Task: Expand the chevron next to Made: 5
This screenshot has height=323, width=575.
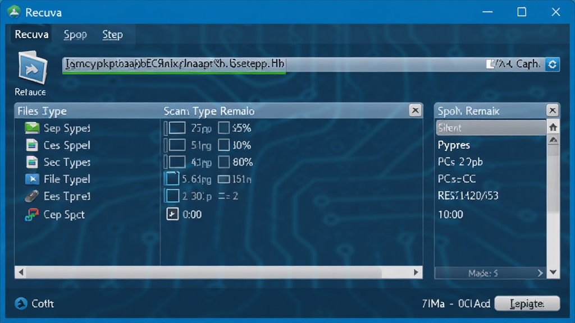Action: click(x=540, y=273)
